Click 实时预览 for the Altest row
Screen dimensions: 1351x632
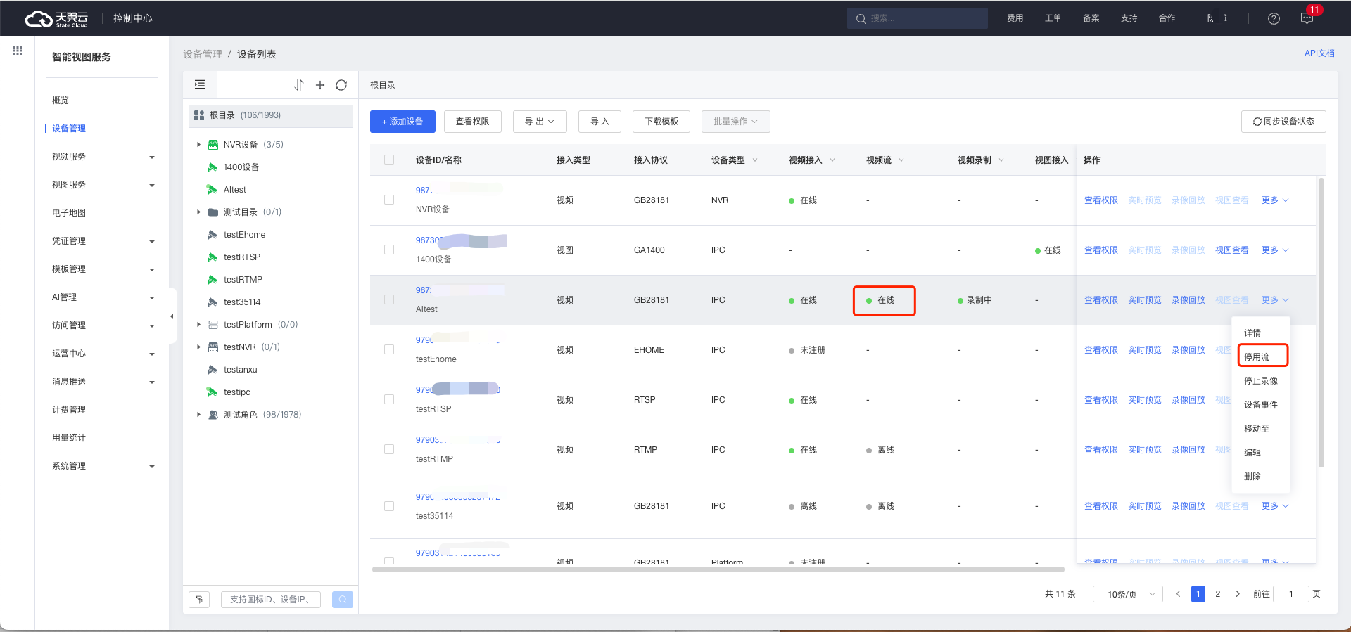(1145, 299)
